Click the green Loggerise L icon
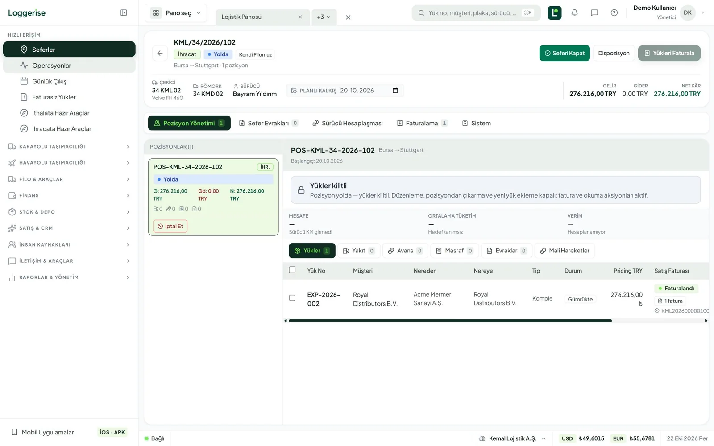Screen dimensions: 714x446 tap(554, 13)
